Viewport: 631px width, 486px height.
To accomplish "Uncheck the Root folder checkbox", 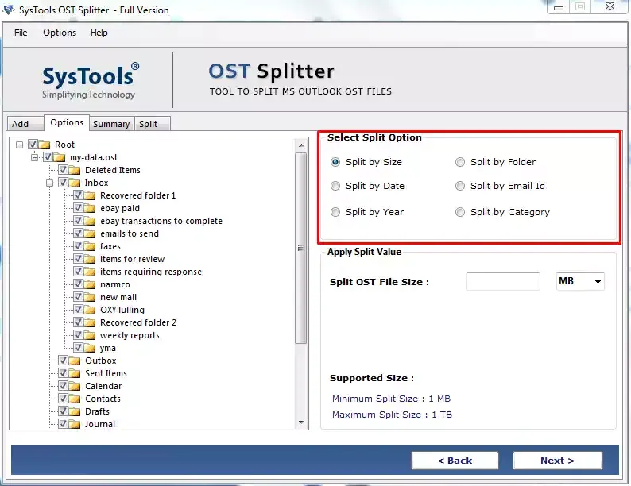I will coord(33,144).
